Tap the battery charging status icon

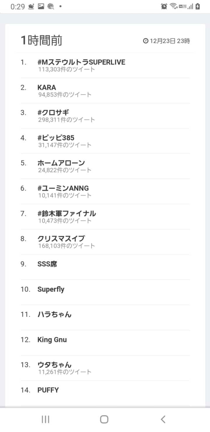pyautogui.click(x=198, y=6)
